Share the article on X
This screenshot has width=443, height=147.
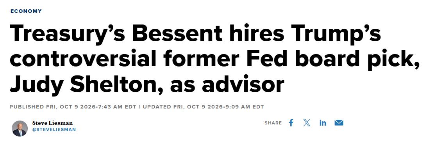[x=307, y=123]
